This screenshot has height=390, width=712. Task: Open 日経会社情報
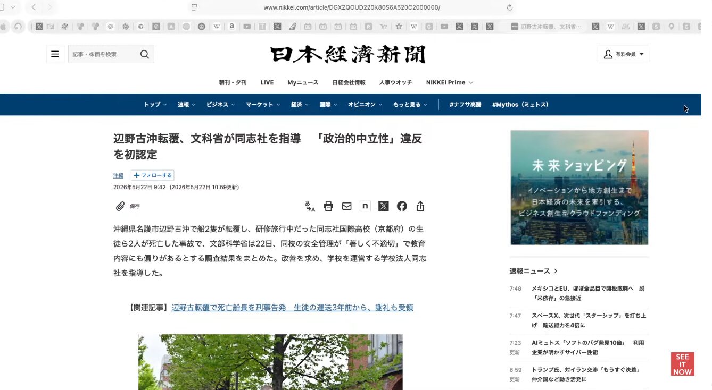(x=349, y=83)
